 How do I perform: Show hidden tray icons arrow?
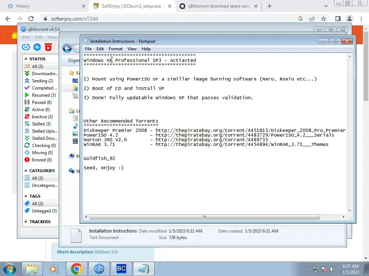point(306,269)
